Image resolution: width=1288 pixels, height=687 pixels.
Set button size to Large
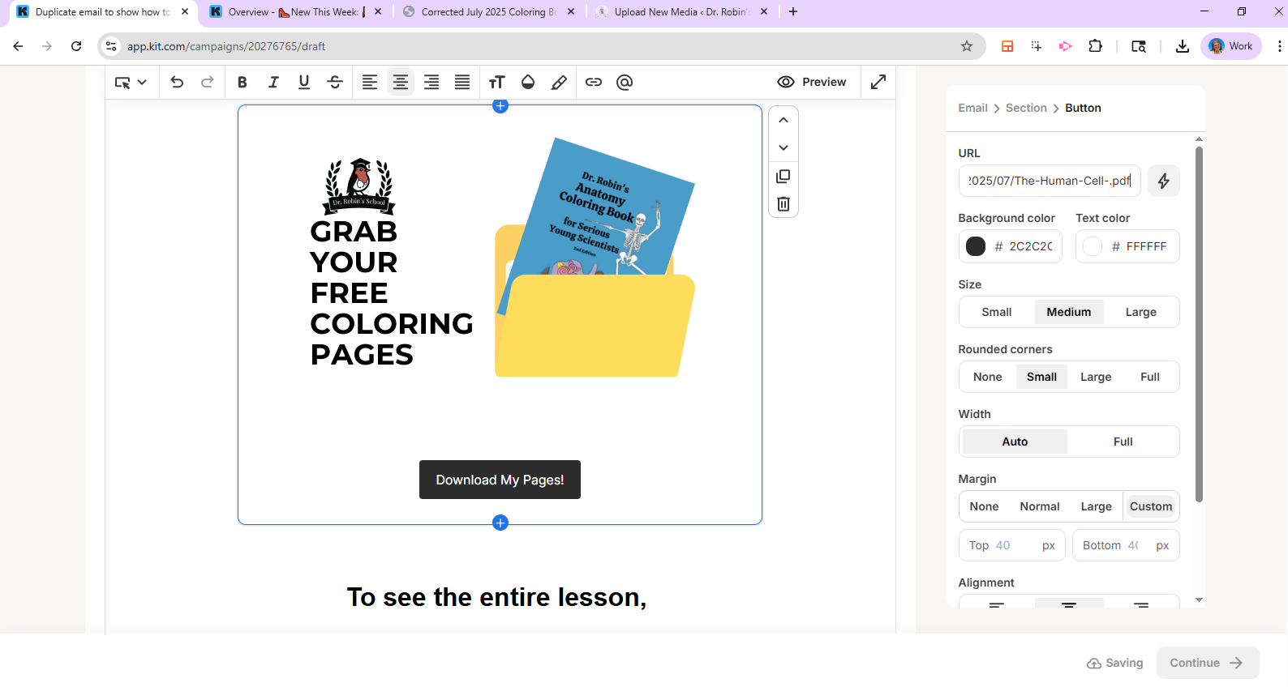coord(1140,312)
